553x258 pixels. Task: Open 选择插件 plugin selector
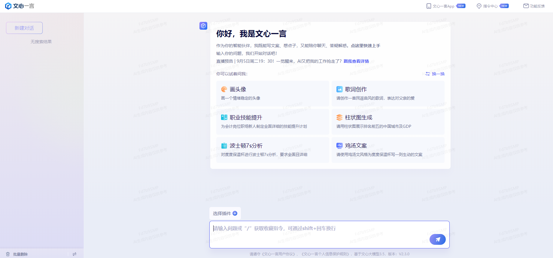pos(225,213)
